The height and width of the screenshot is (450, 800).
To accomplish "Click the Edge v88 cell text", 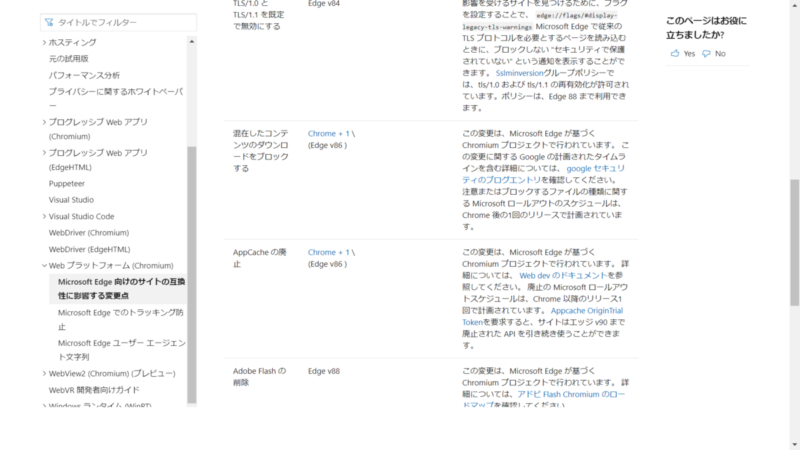I will click(324, 371).
